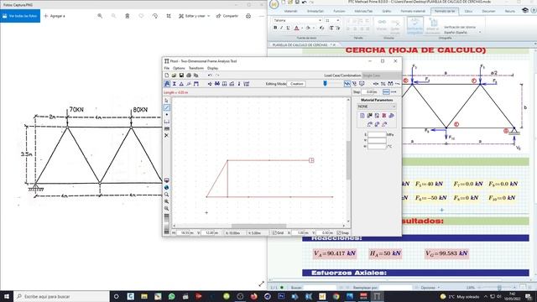Click the Mathcad zoom slider in status bar

click(499, 288)
